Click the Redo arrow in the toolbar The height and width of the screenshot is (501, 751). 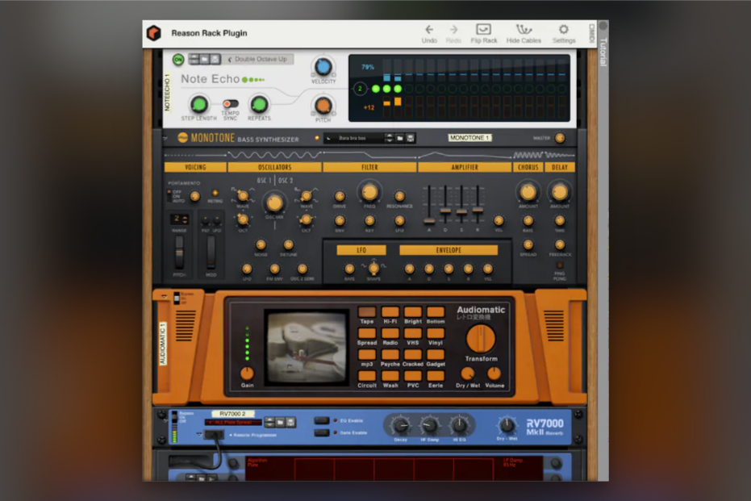(x=453, y=30)
